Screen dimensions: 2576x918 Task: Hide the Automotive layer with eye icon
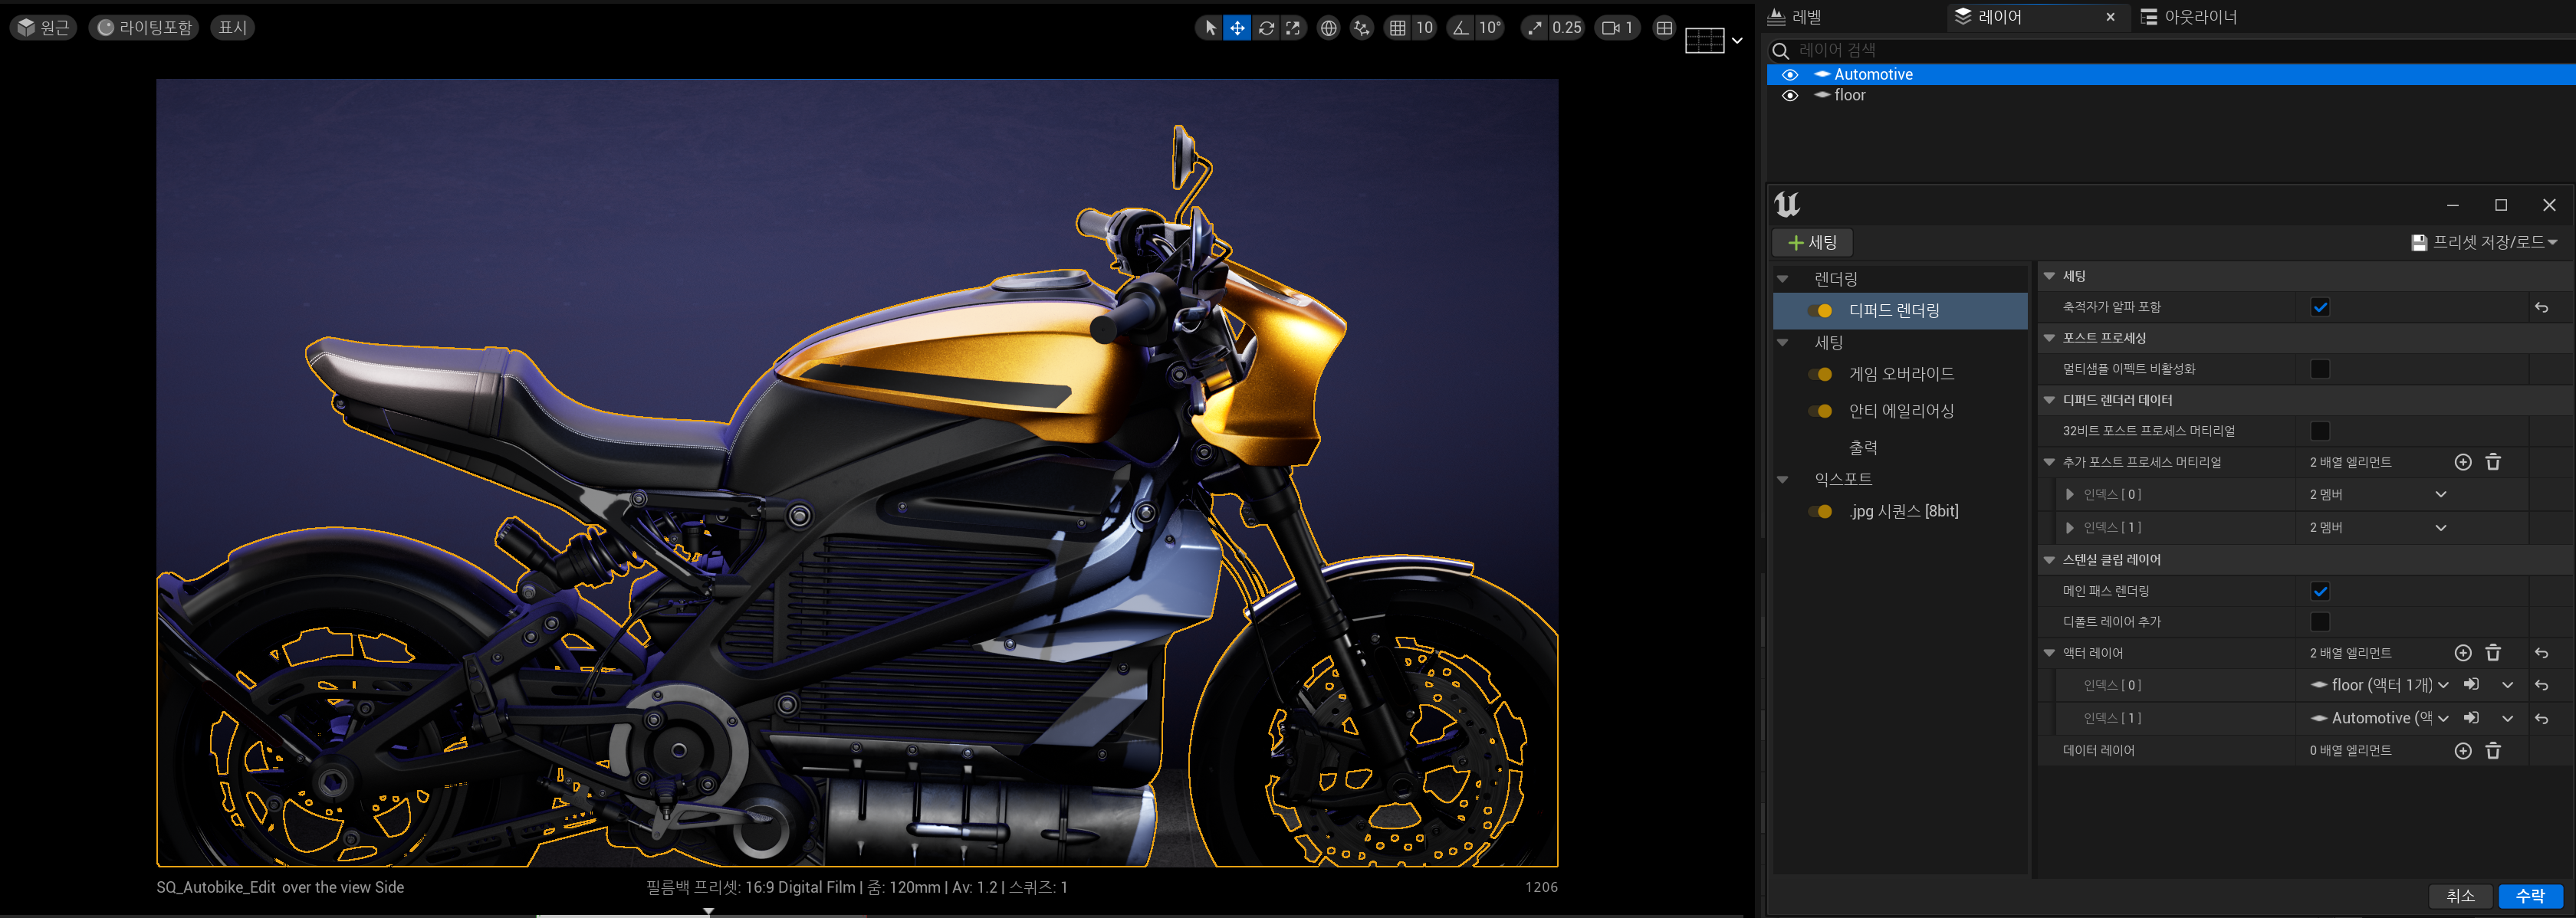pos(1789,75)
